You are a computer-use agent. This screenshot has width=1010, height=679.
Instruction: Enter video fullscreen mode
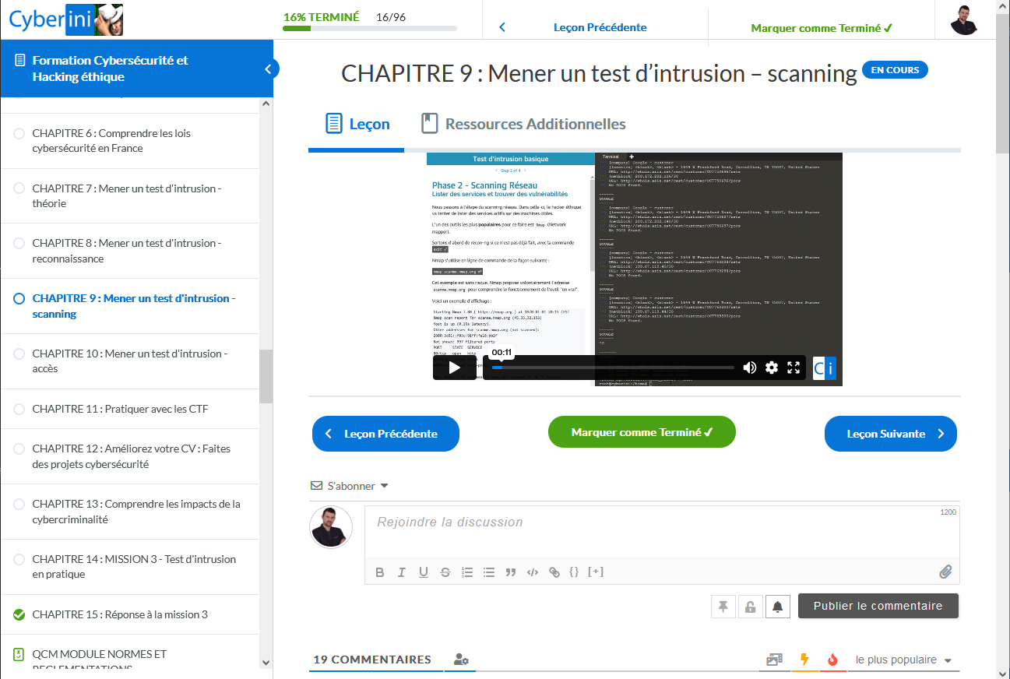click(x=794, y=368)
